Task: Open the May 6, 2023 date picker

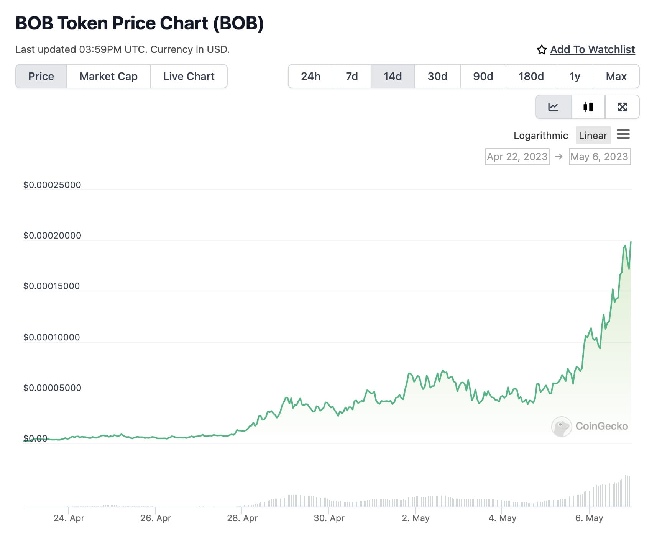Action: click(600, 156)
